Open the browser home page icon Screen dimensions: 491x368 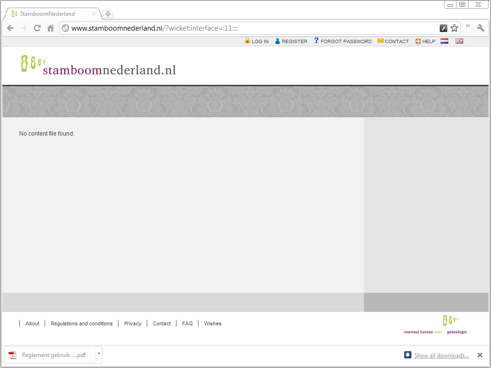click(x=50, y=28)
